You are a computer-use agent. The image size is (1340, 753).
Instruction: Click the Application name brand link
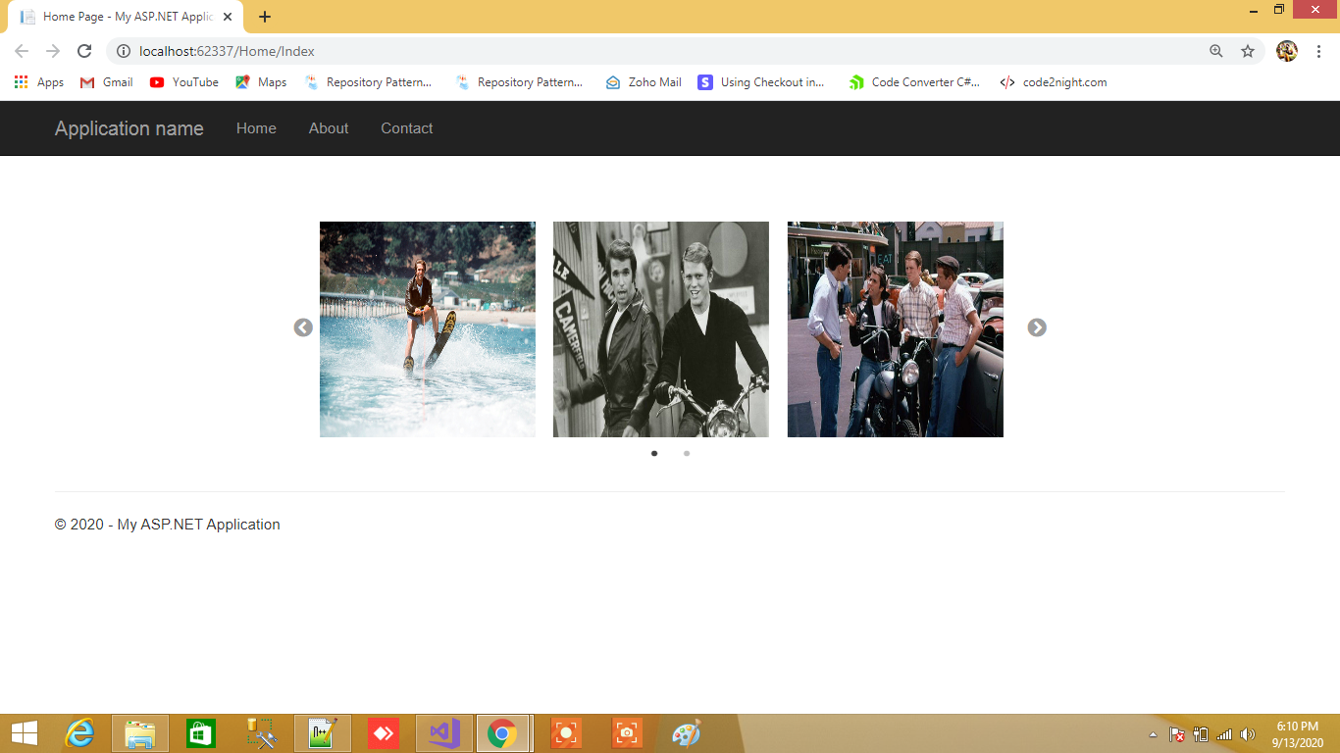point(129,128)
